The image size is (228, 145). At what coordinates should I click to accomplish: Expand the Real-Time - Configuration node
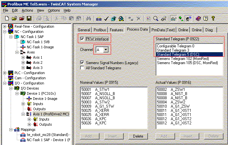5,26
